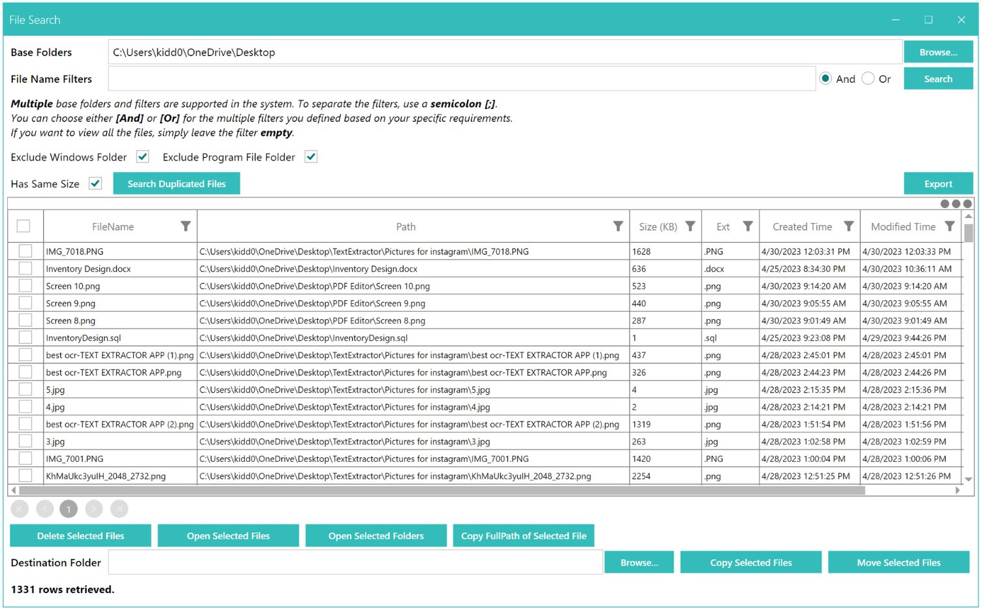Click the vertical scrollbar thumb of the grid

coord(969,233)
